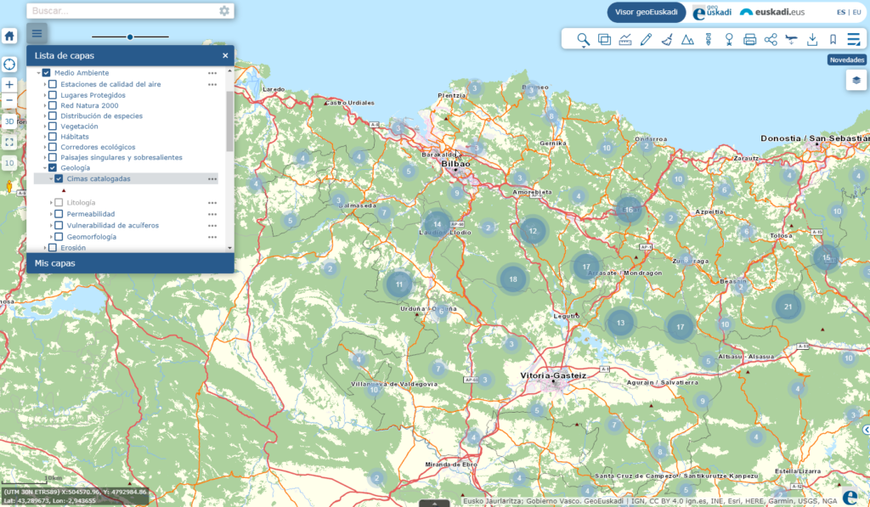Switch language to EU
This screenshot has height=507, width=870.
(x=856, y=12)
